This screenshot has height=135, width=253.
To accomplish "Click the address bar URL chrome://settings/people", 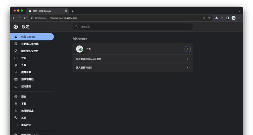I will pyautogui.click(x=63, y=18).
